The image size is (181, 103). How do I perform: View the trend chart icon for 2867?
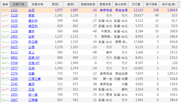coord(5,100)
